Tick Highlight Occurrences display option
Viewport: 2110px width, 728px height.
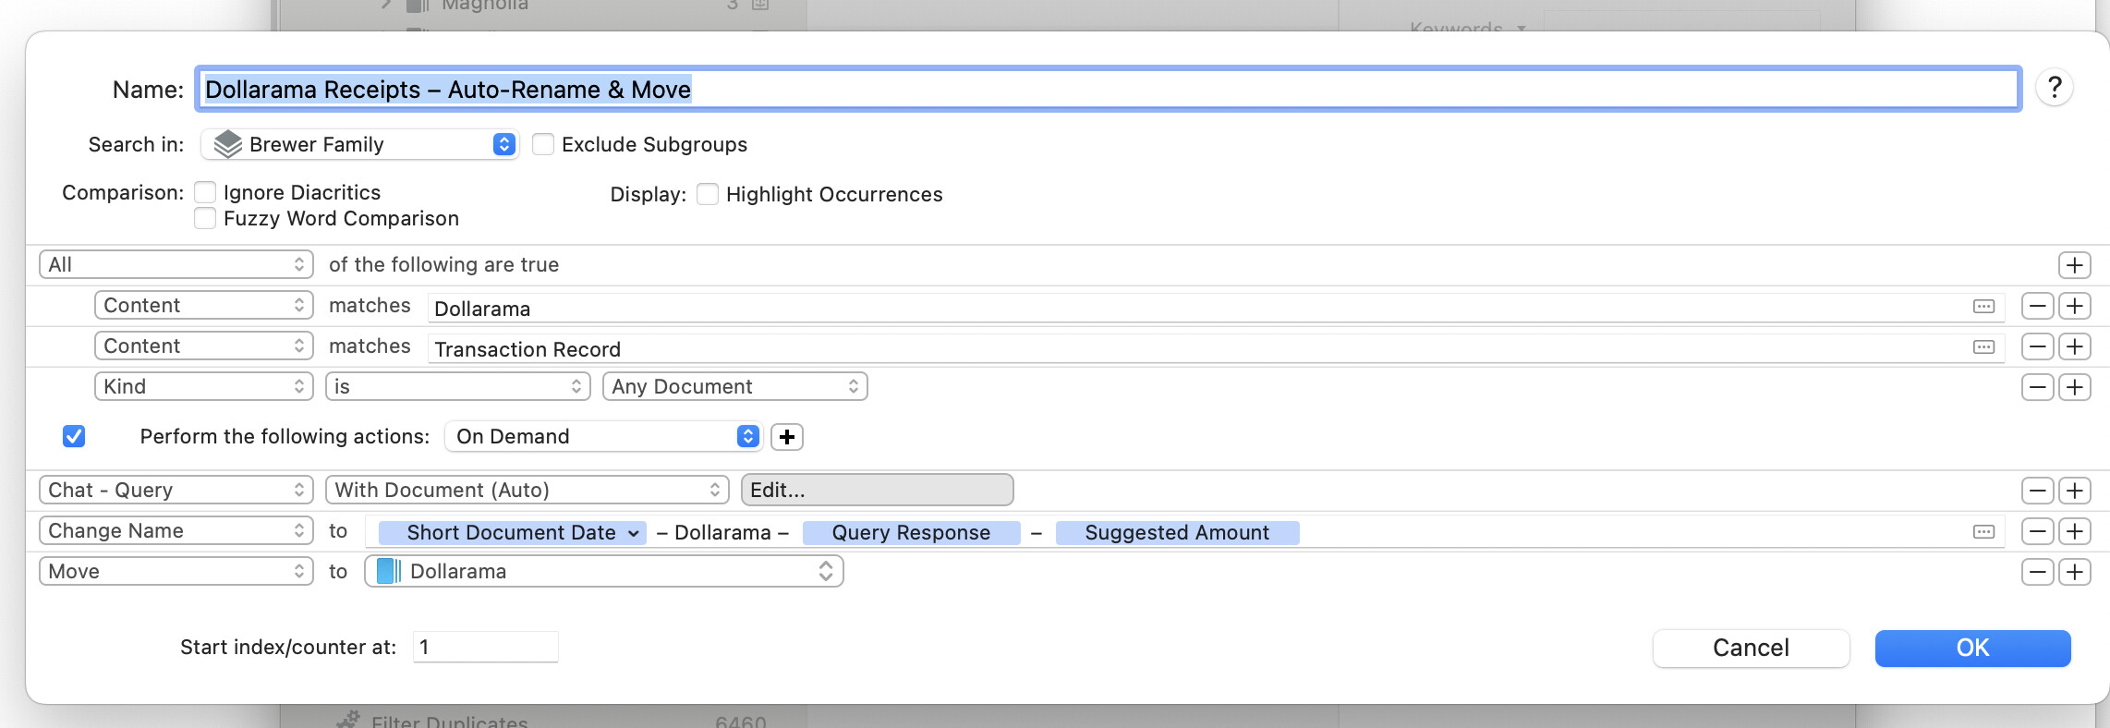pyautogui.click(x=708, y=194)
